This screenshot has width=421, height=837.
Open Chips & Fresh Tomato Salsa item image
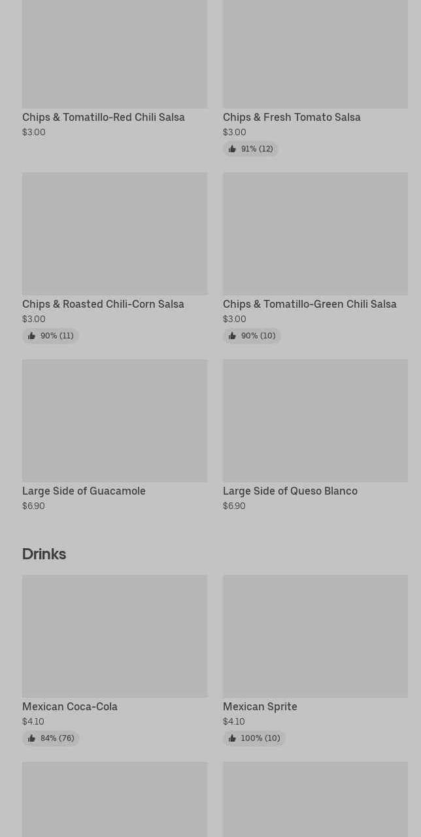pos(315,52)
